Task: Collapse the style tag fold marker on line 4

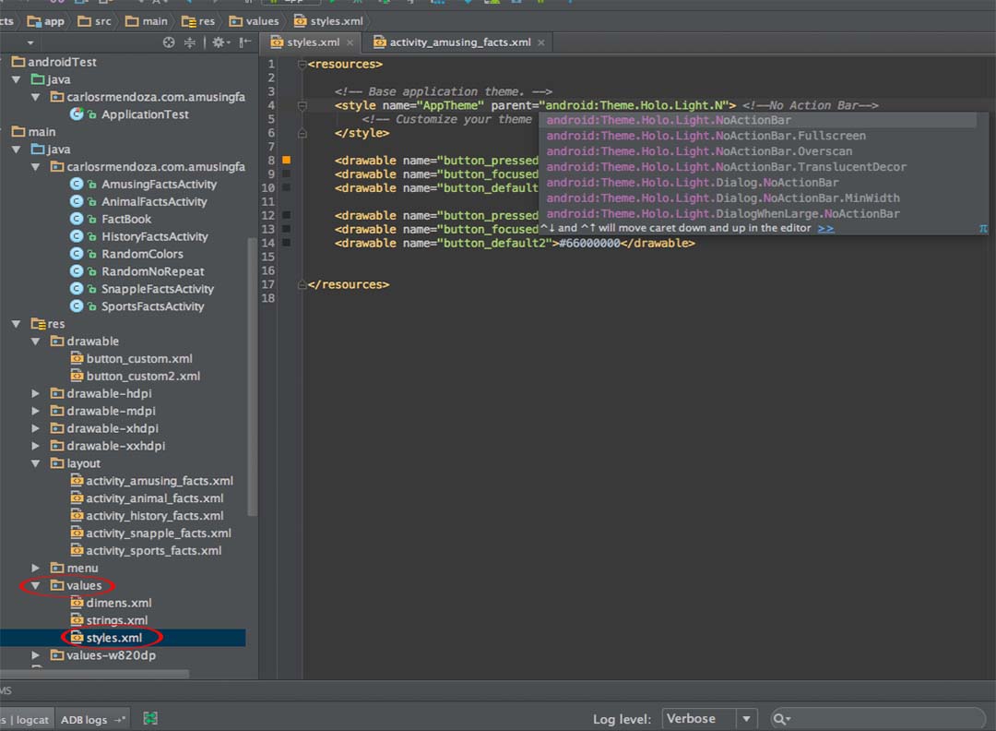Action: coord(302,106)
